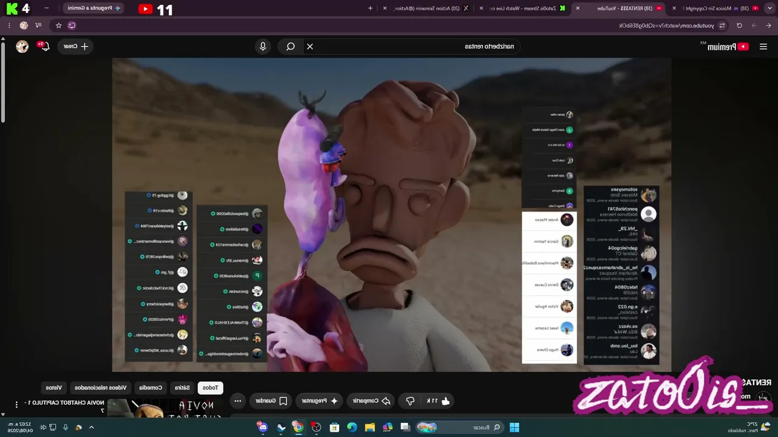Close the 'Action Taimanin' tab

coord(385,8)
